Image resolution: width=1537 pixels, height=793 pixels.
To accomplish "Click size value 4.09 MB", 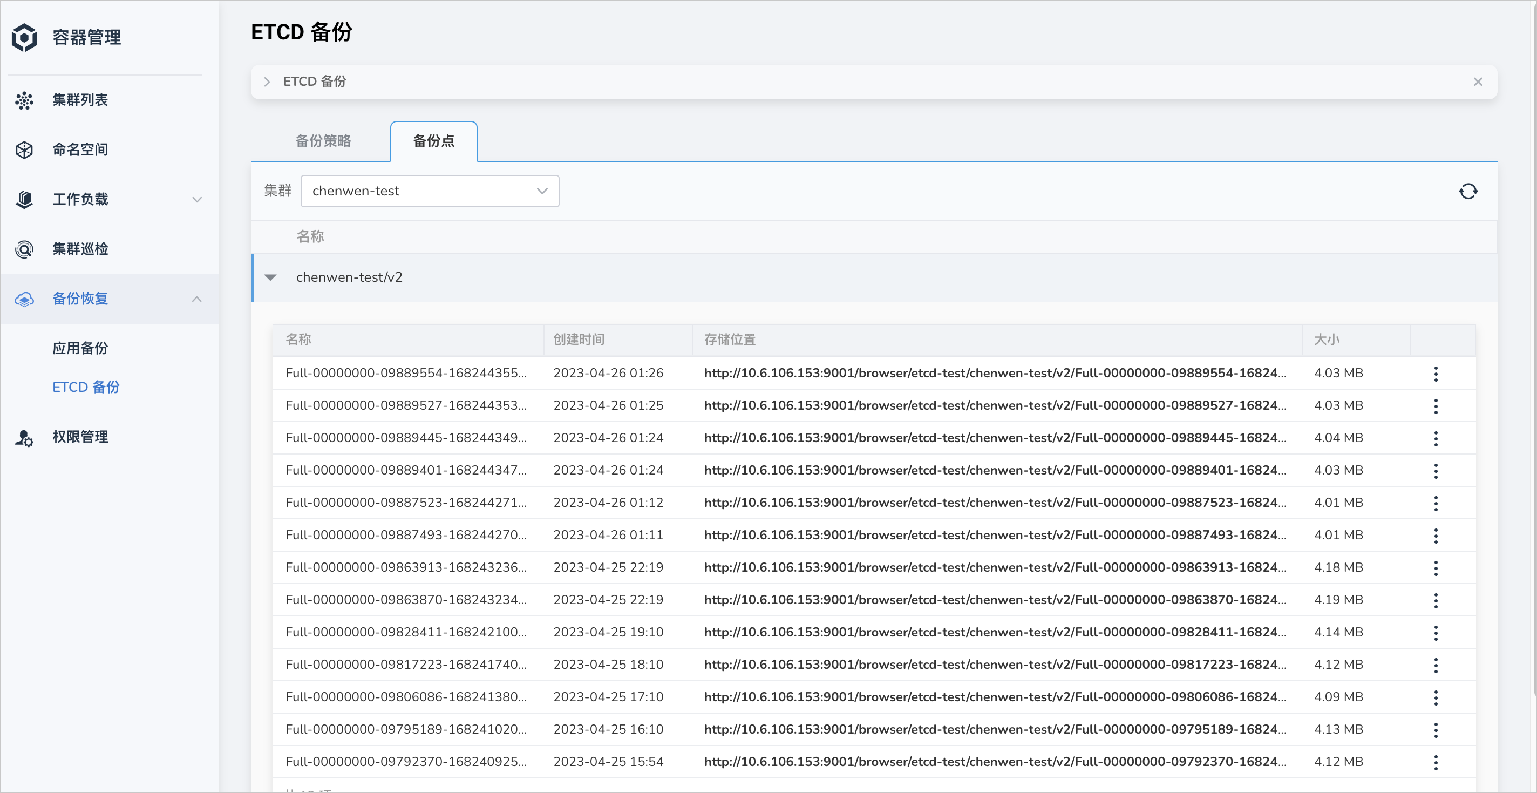I will [1338, 697].
